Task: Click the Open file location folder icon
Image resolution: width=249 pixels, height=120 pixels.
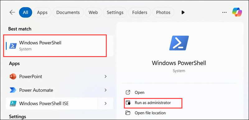Action: pyautogui.click(x=128, y=113)
